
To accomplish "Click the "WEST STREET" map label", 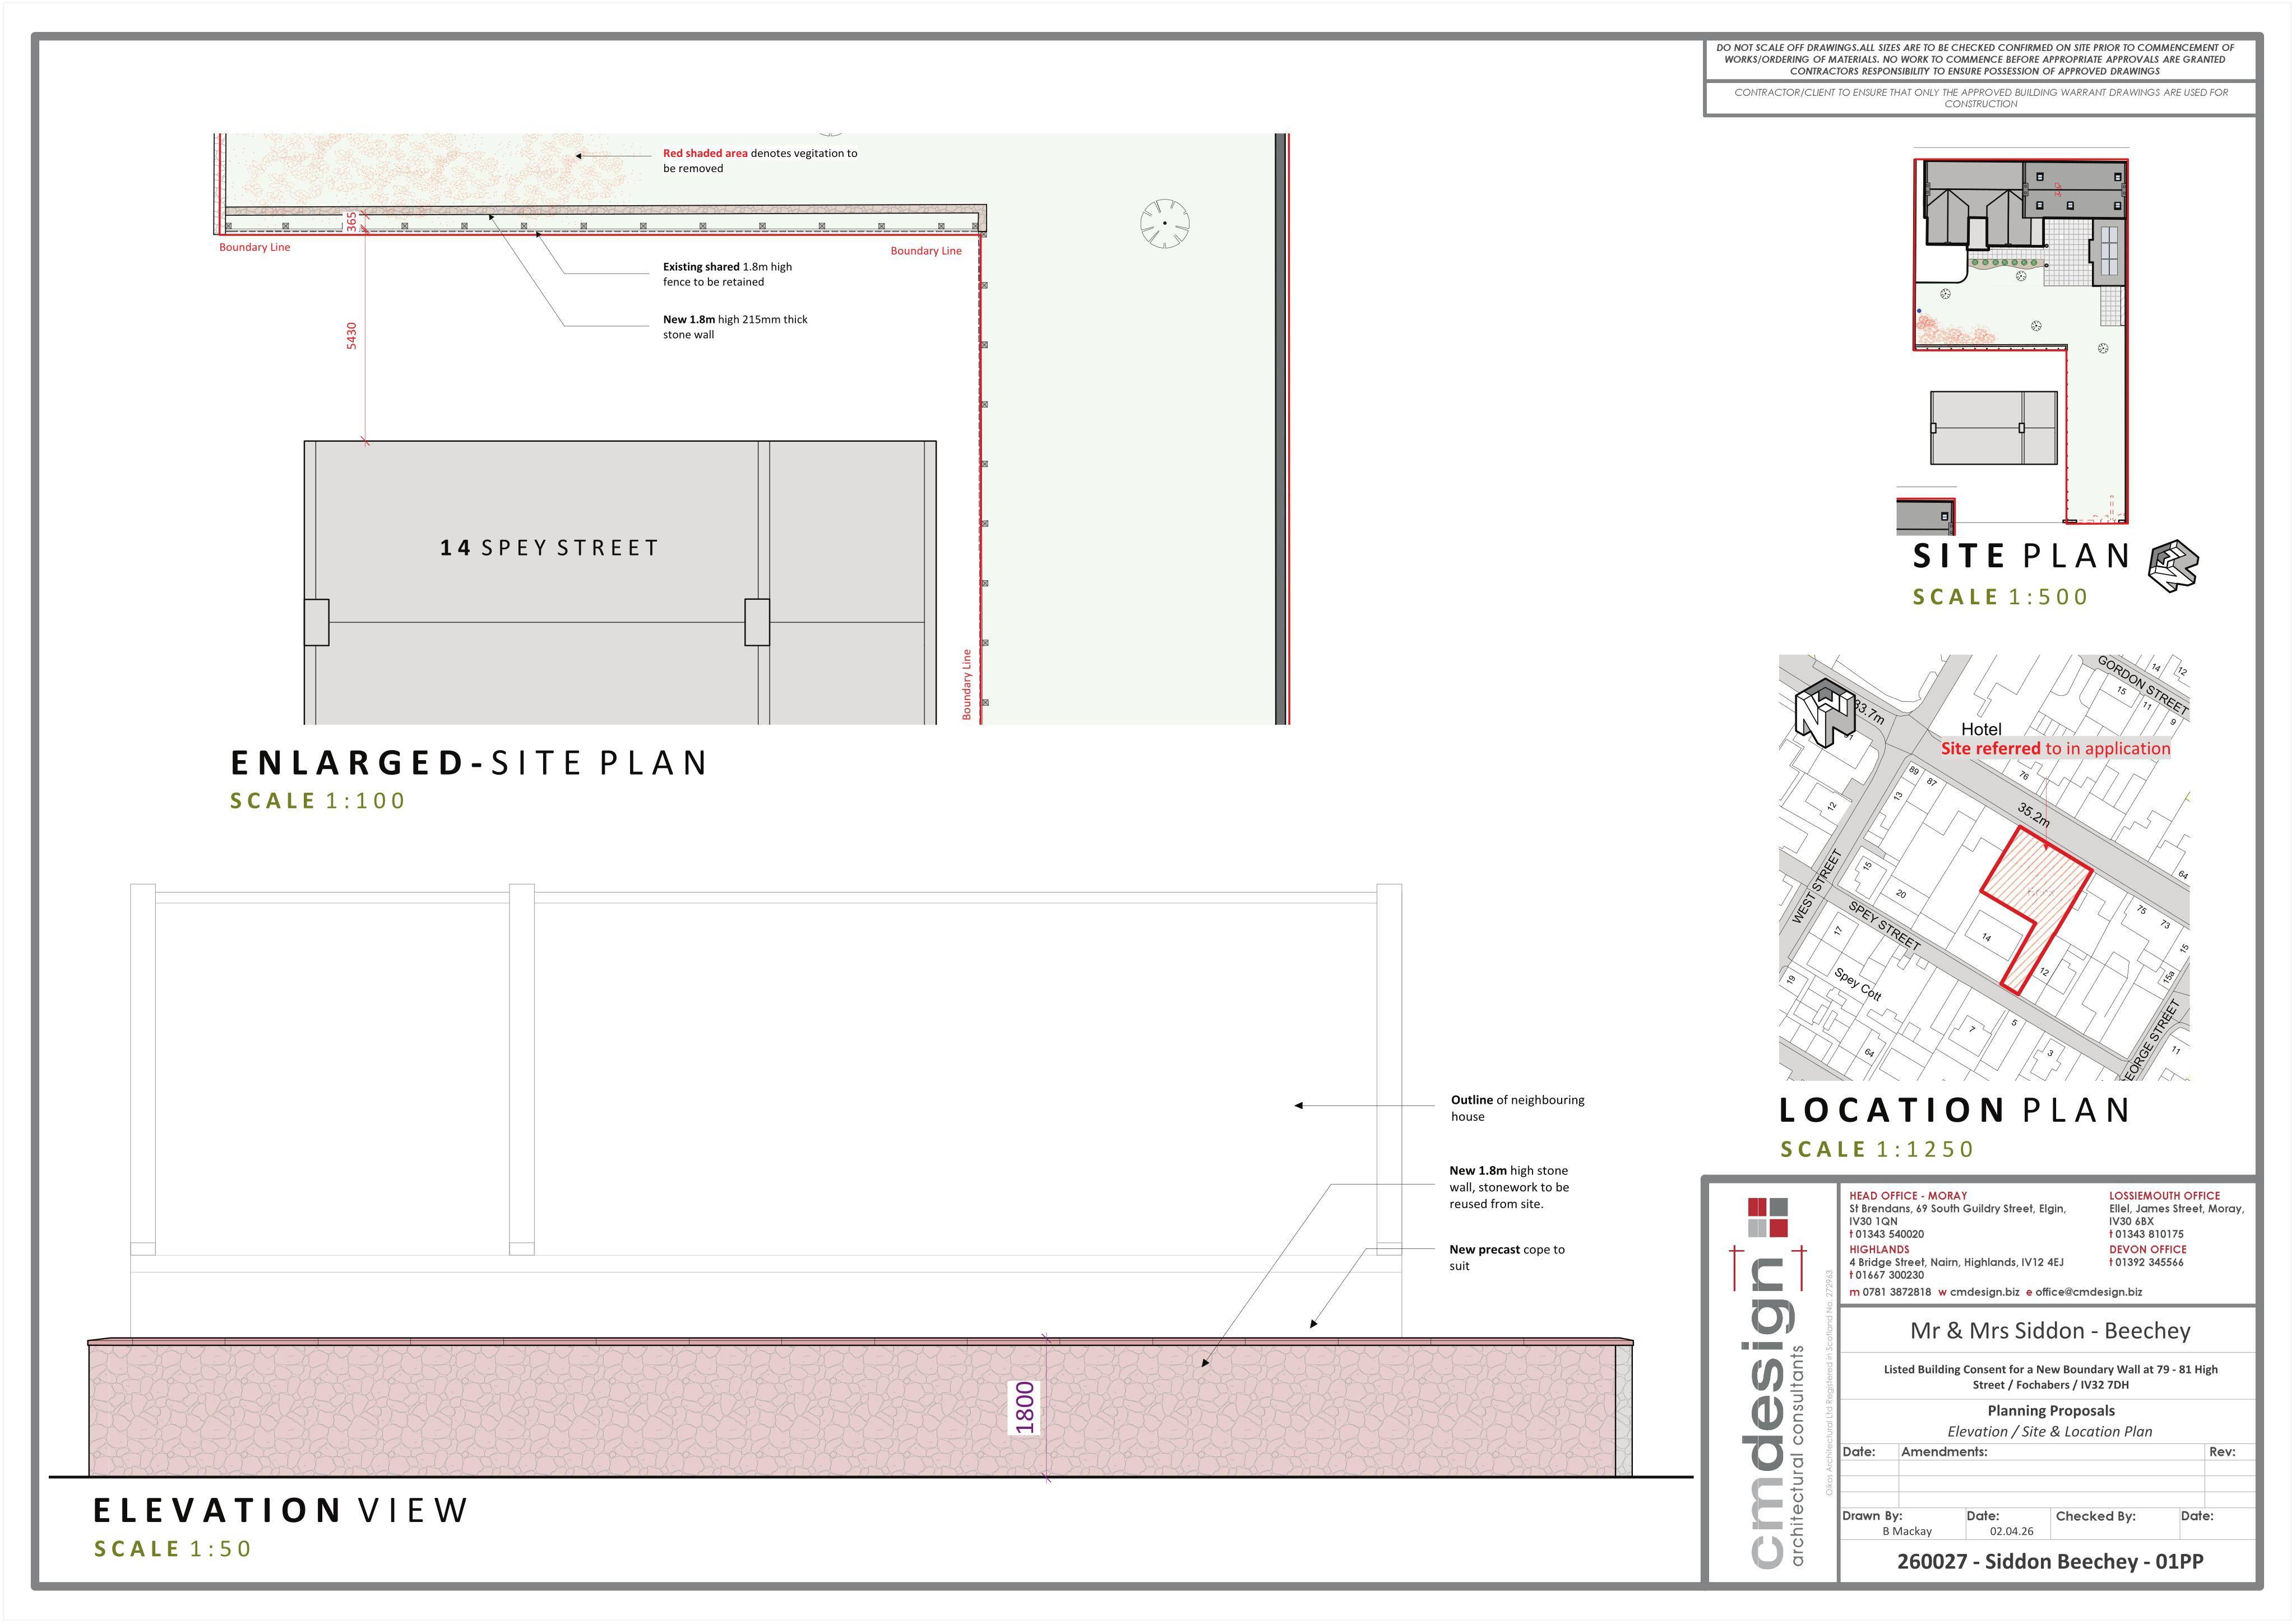I will pos(1816,886).
